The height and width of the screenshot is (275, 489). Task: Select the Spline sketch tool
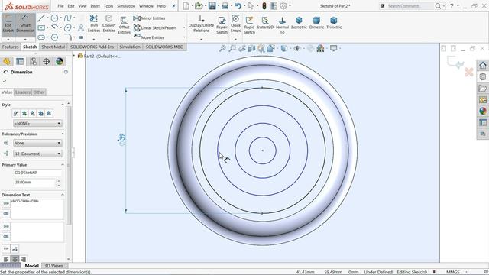(67, 18)
